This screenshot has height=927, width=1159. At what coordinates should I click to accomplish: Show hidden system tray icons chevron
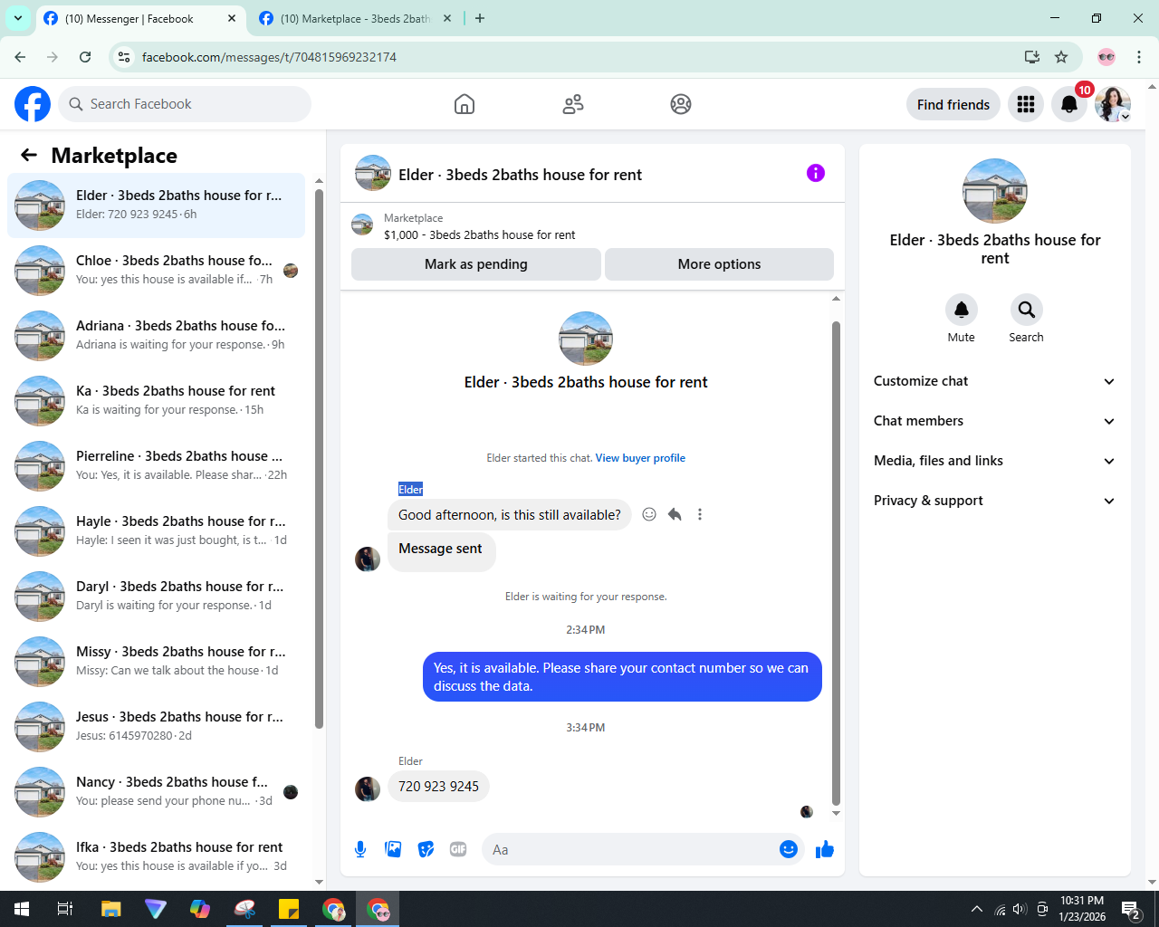click(976, 910)
